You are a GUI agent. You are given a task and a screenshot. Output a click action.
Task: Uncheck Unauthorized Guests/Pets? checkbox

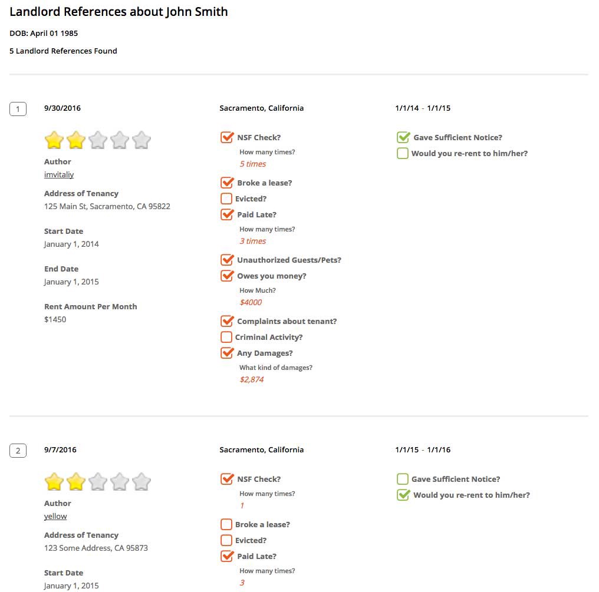point(226,260)
